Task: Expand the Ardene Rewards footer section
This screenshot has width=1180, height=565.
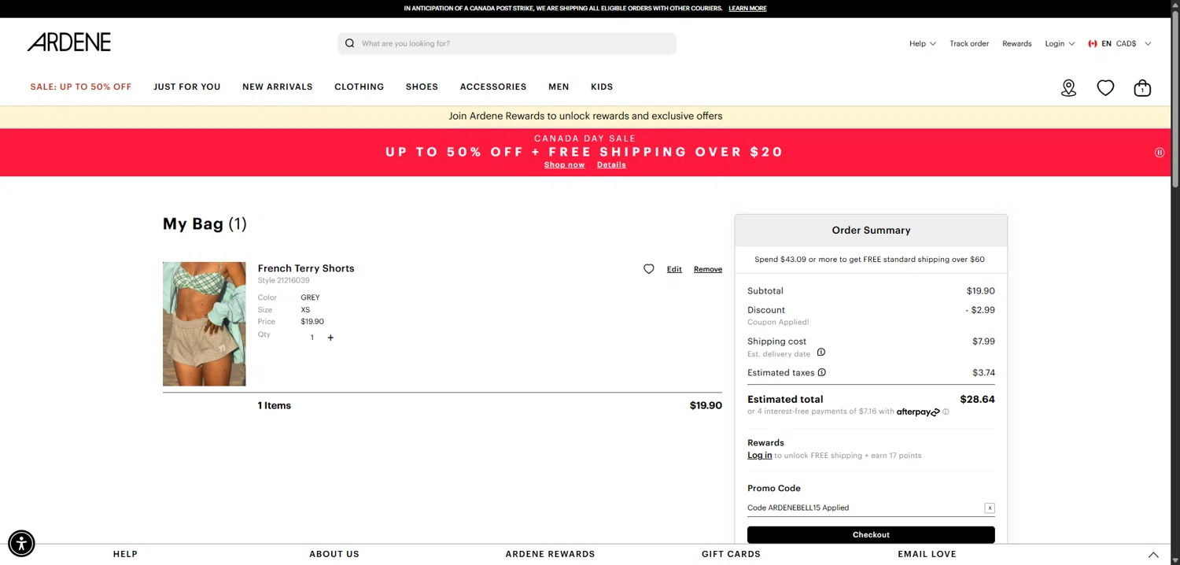Action: [x=550, y=554]
